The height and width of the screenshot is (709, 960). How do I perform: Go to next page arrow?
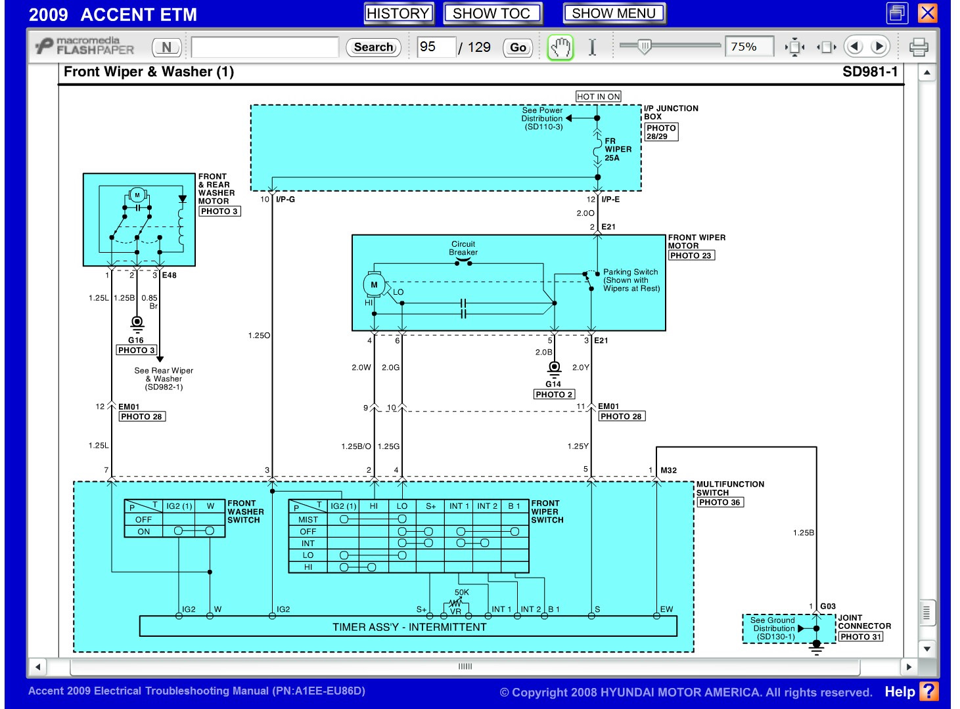coord(879,47)
